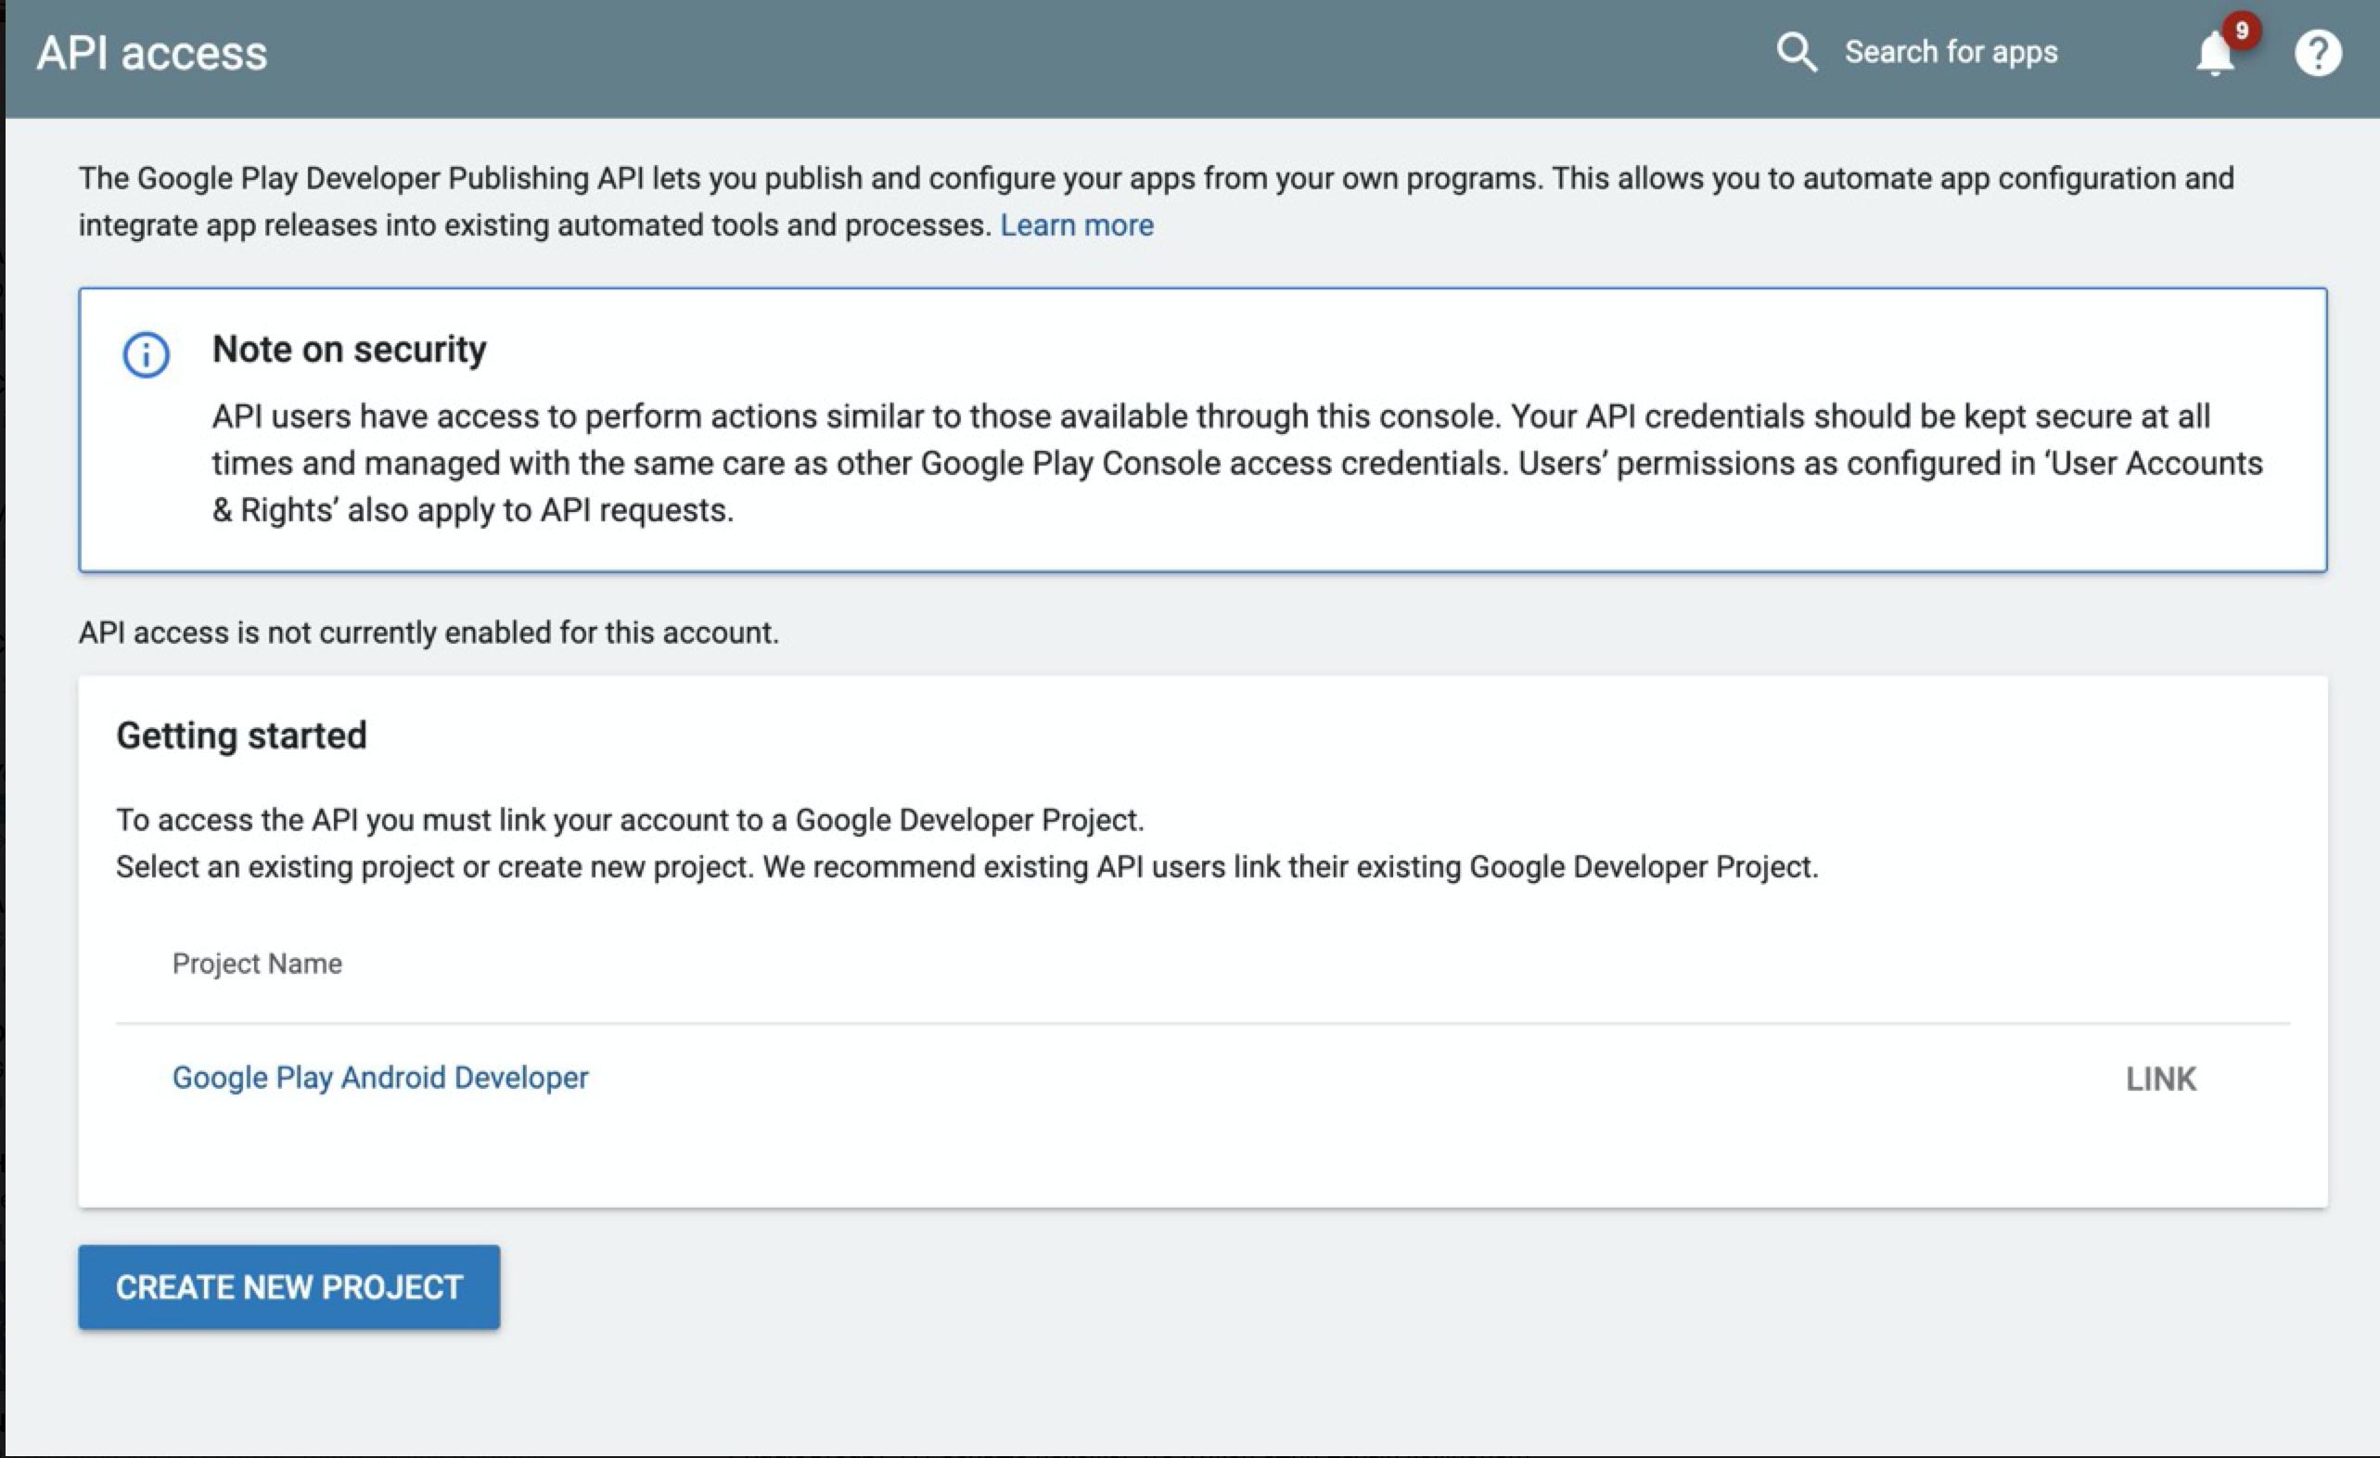Click the CREATE NEW PROJECT button

tap(288, 1287)
